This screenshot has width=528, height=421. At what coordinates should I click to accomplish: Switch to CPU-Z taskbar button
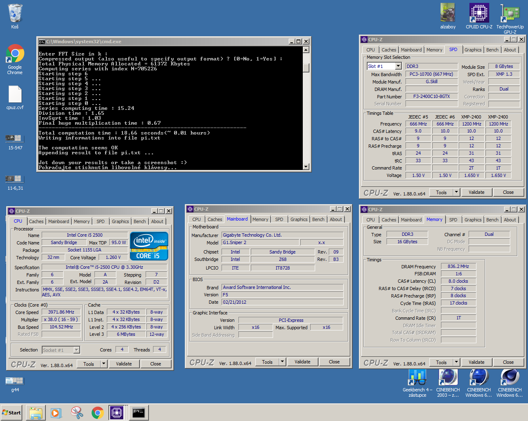coord(117,412)
